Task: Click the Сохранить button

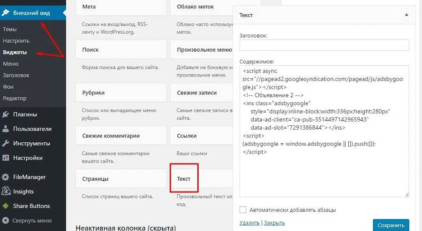Action: pos(391,225)
